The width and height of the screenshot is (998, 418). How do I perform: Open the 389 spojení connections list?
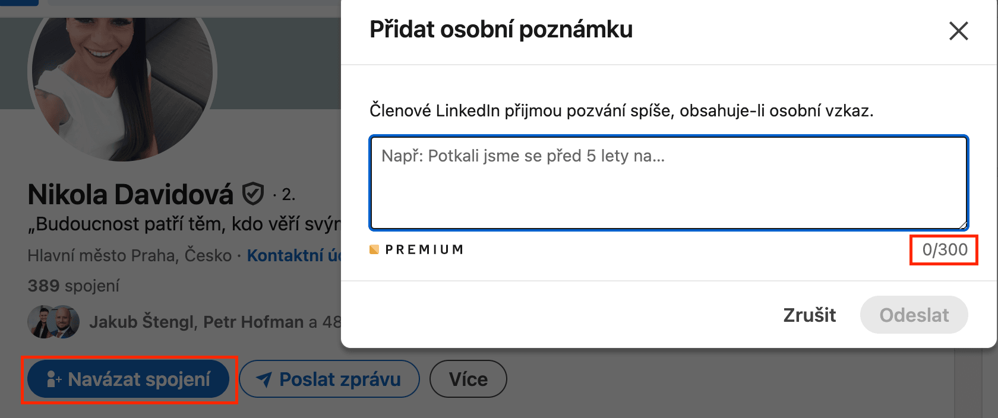(74, 286)
